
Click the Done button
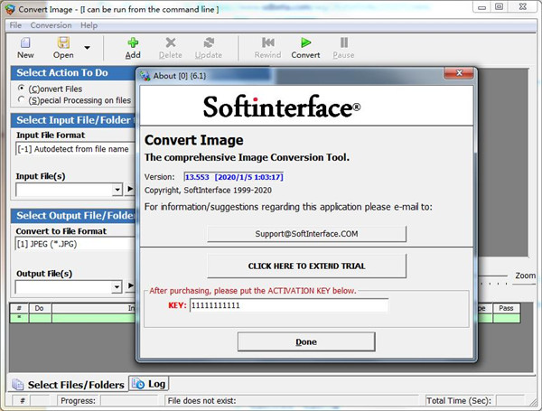[305, 342]
